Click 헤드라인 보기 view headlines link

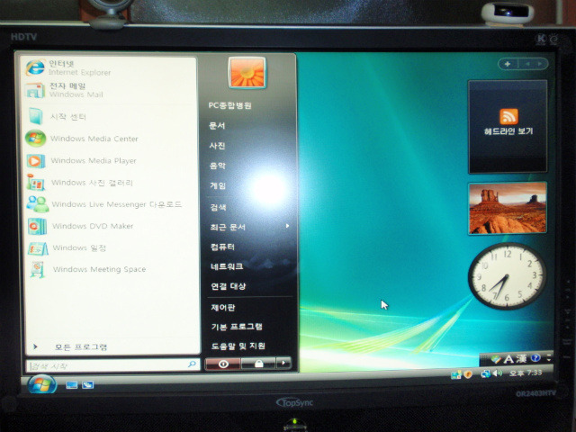coord(508,131)
